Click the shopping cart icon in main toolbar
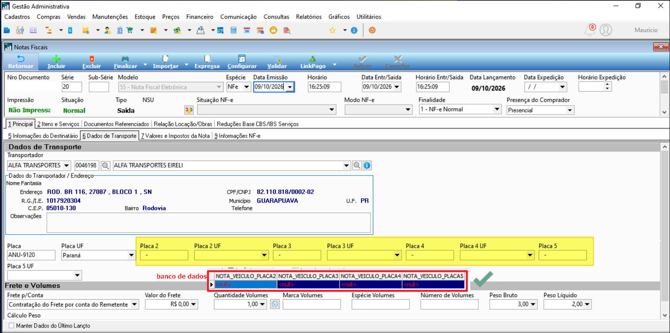Viewport: 670px width, 333px height. pyautogui.click(x=130, y=30)
